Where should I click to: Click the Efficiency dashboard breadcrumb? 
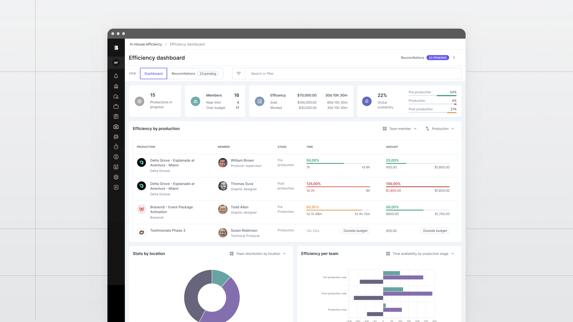(x=187, y=44)
